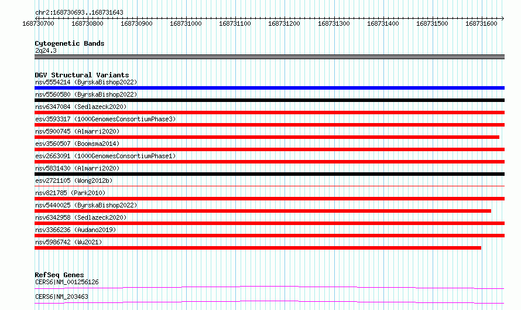Click the esv3593317 red bar
521x310 pixels.
pos(269,125)
